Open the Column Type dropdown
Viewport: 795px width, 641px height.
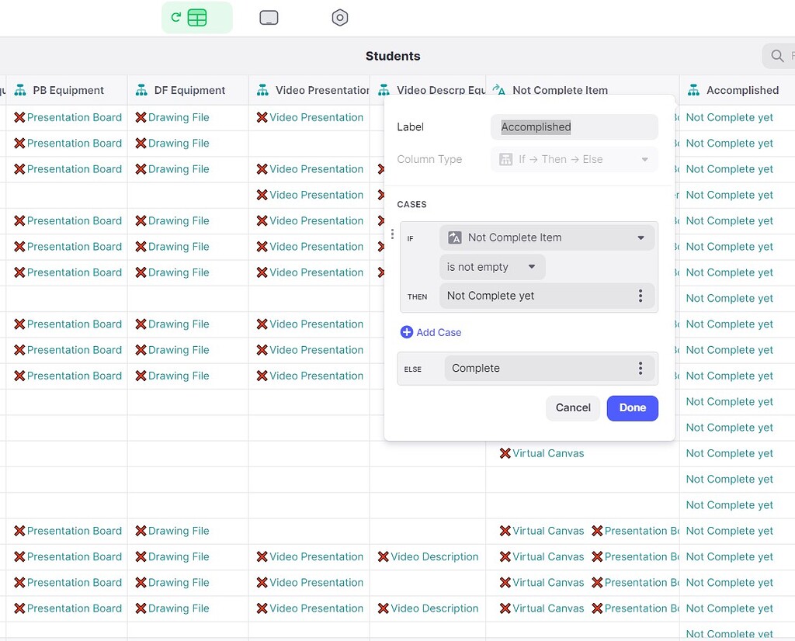(574, 159)
